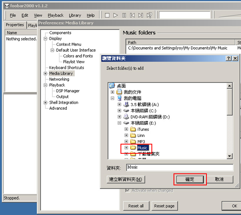Expand the local disk (C:) node
The image size is (241, 215).
pos(119,111)
